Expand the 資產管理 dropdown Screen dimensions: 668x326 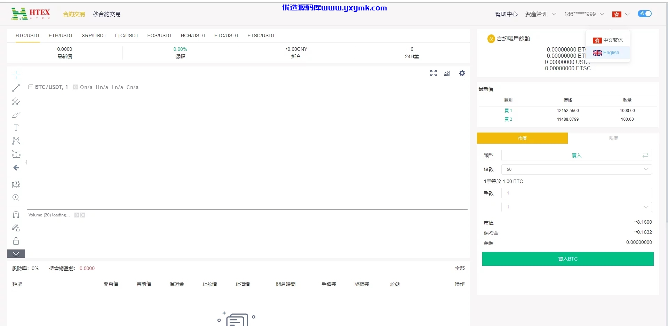(540, 14)
